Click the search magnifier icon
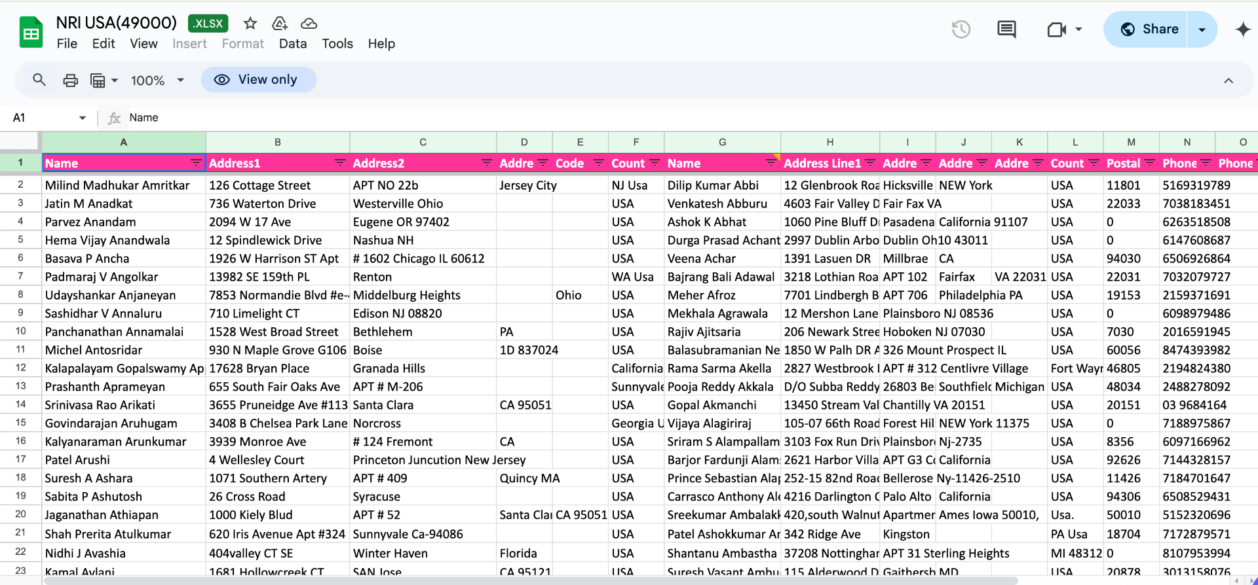1258x585 pixels. [x=39, y=80]
